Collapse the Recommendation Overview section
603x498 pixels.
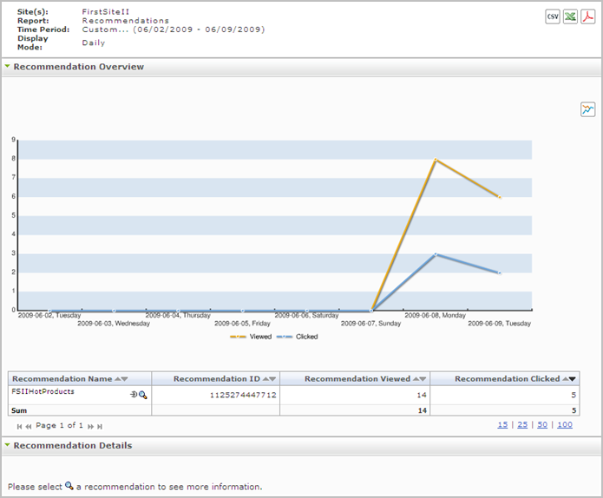click(x=7, y=67)
